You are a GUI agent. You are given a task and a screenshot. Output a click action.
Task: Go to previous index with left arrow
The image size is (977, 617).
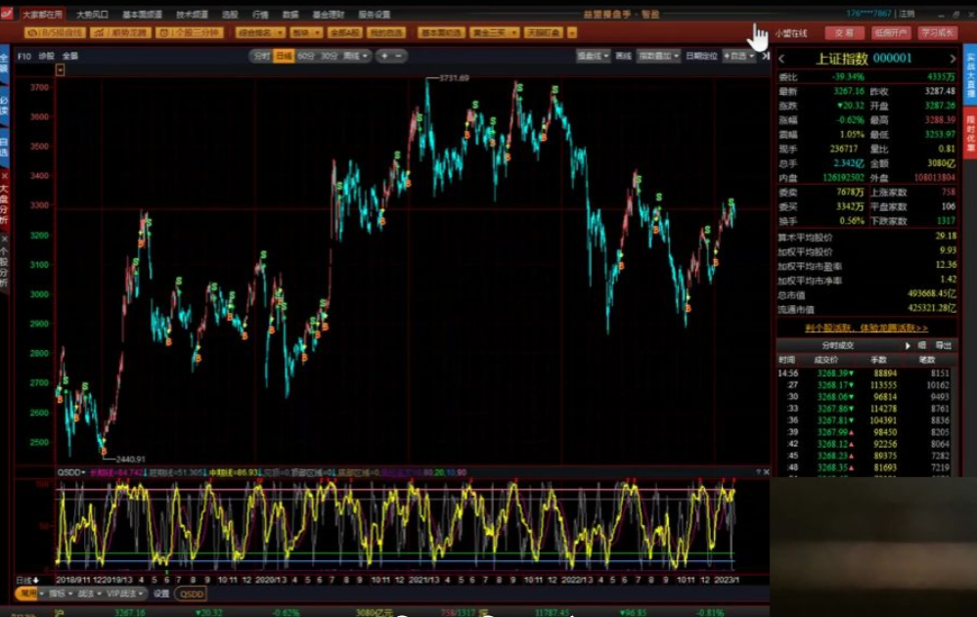point(782,59)
